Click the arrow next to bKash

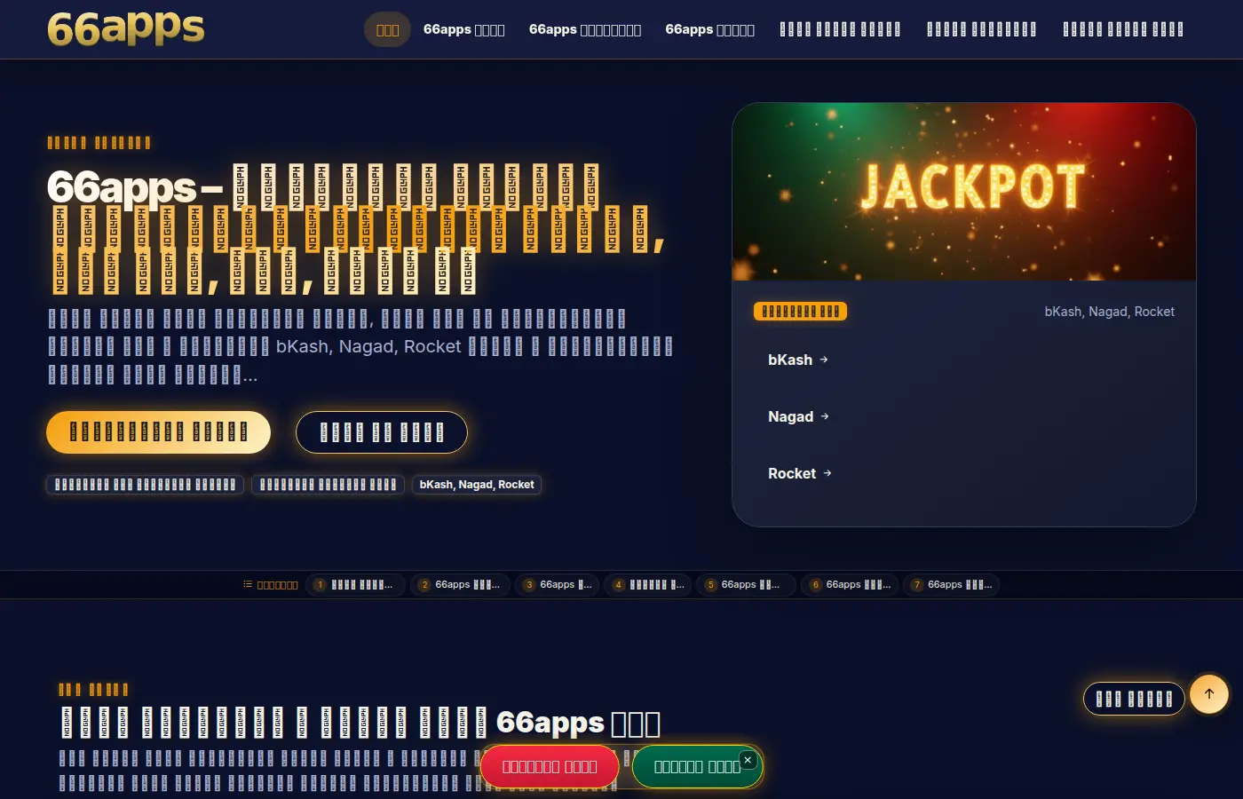824,360
